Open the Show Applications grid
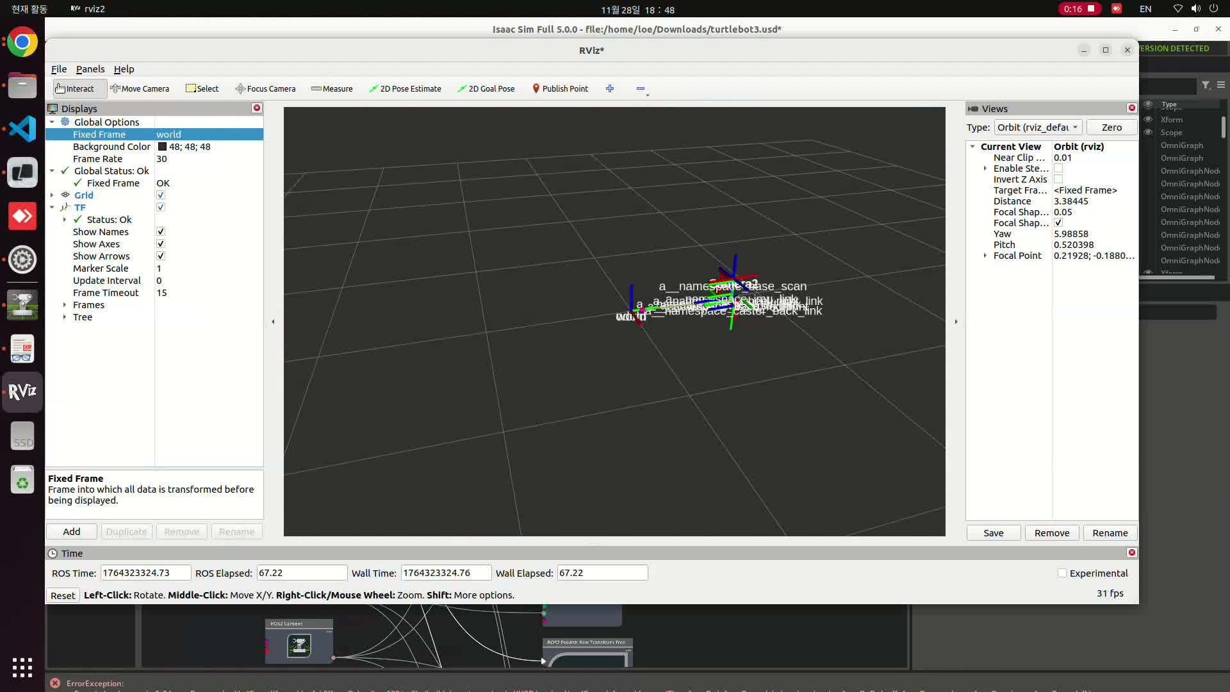 22,668
